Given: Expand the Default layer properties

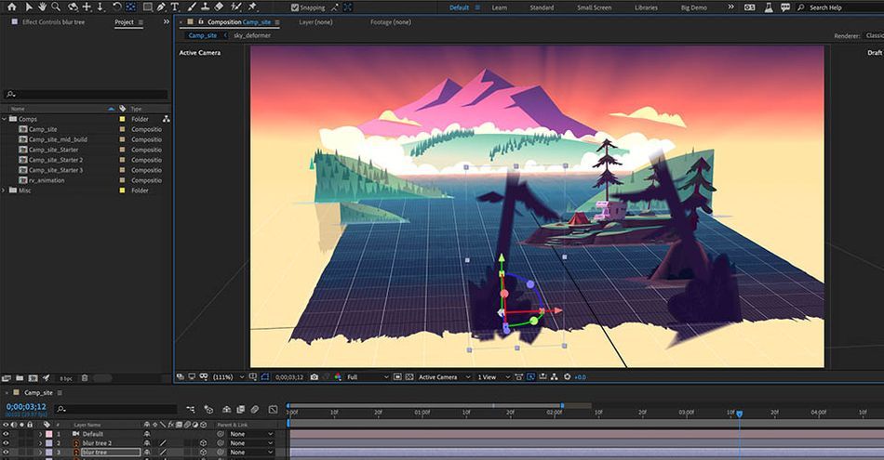Looking at the screenshot, I should click(x=40, y=434).
